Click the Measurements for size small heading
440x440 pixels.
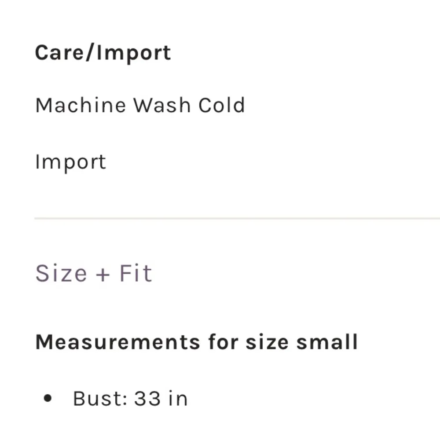pyautogui.click(x=196, y=342)
